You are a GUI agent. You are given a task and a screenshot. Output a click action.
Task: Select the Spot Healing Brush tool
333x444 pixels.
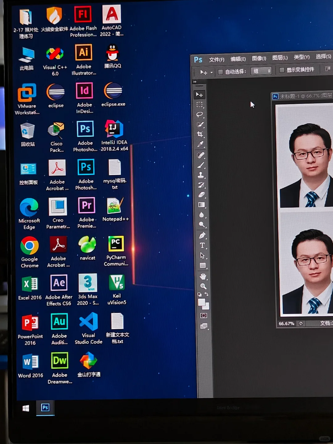(x=201, y=155)
